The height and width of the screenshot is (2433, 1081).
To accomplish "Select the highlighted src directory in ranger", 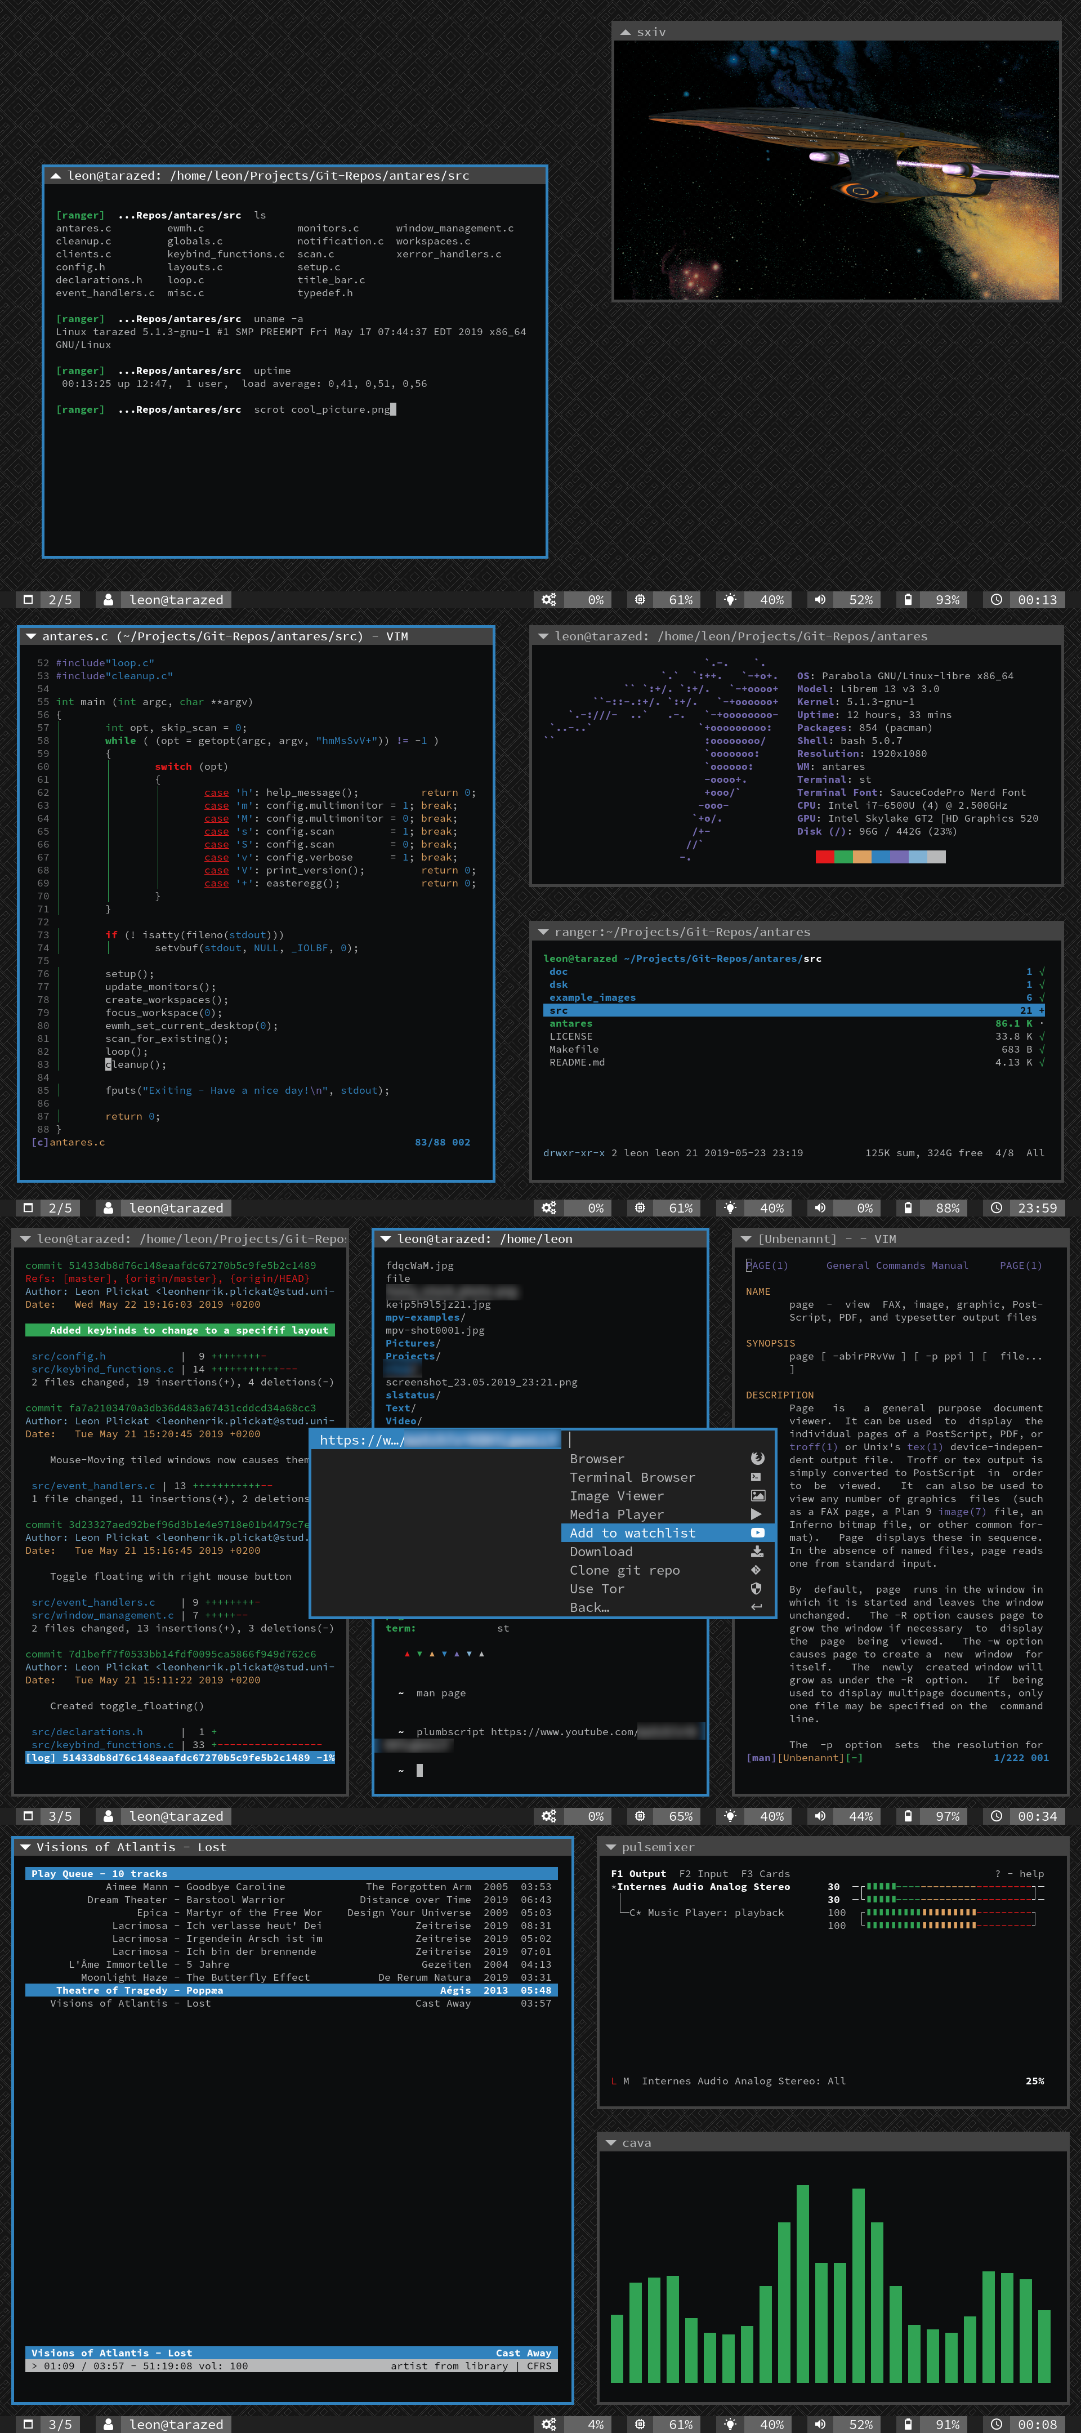I will pos(559,1010).
